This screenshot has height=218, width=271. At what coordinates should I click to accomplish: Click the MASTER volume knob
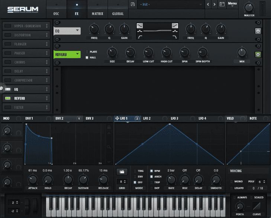coord(249,7)
